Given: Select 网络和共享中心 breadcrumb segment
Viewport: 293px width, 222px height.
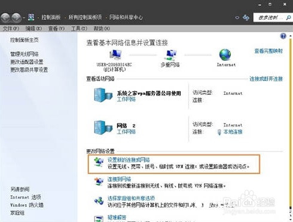Looking at the screenshot, I should 126,17.
